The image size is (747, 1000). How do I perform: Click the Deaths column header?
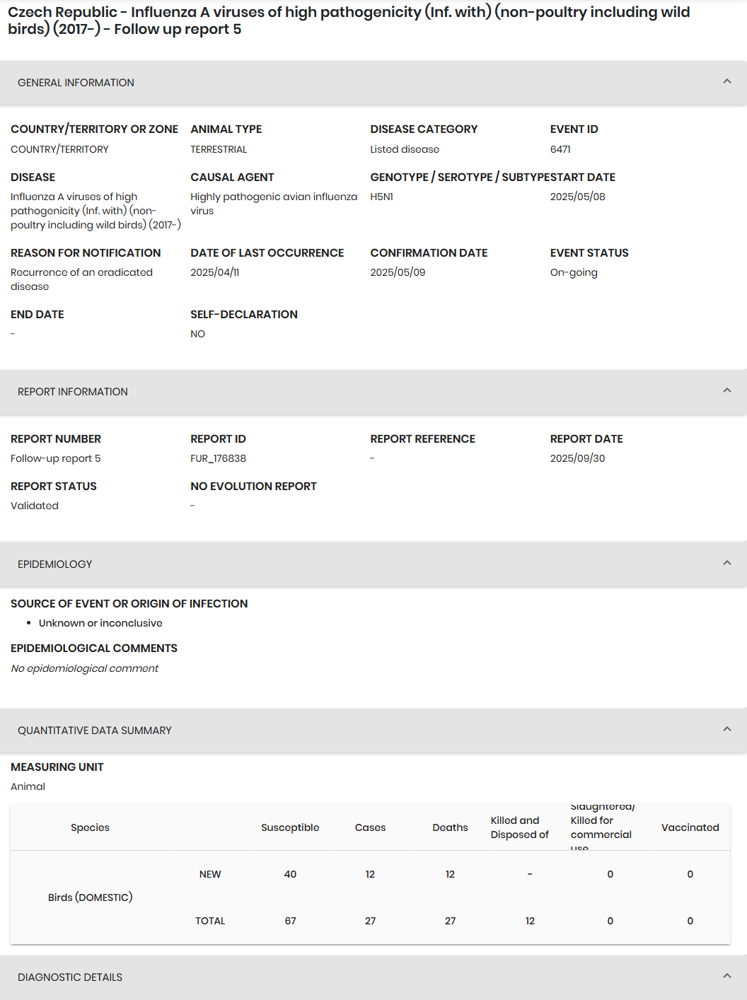(450, 827)
